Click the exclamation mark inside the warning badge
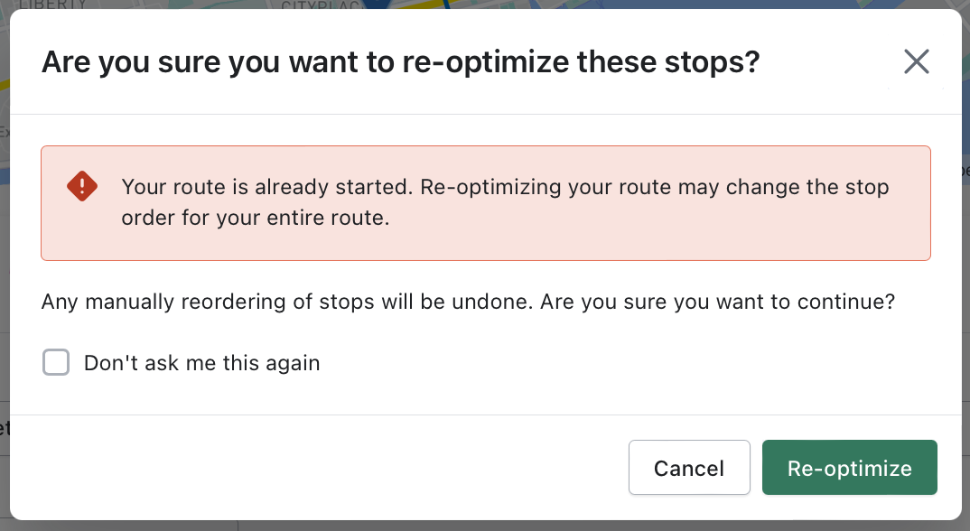970x531 pixels. click(81, 186)
